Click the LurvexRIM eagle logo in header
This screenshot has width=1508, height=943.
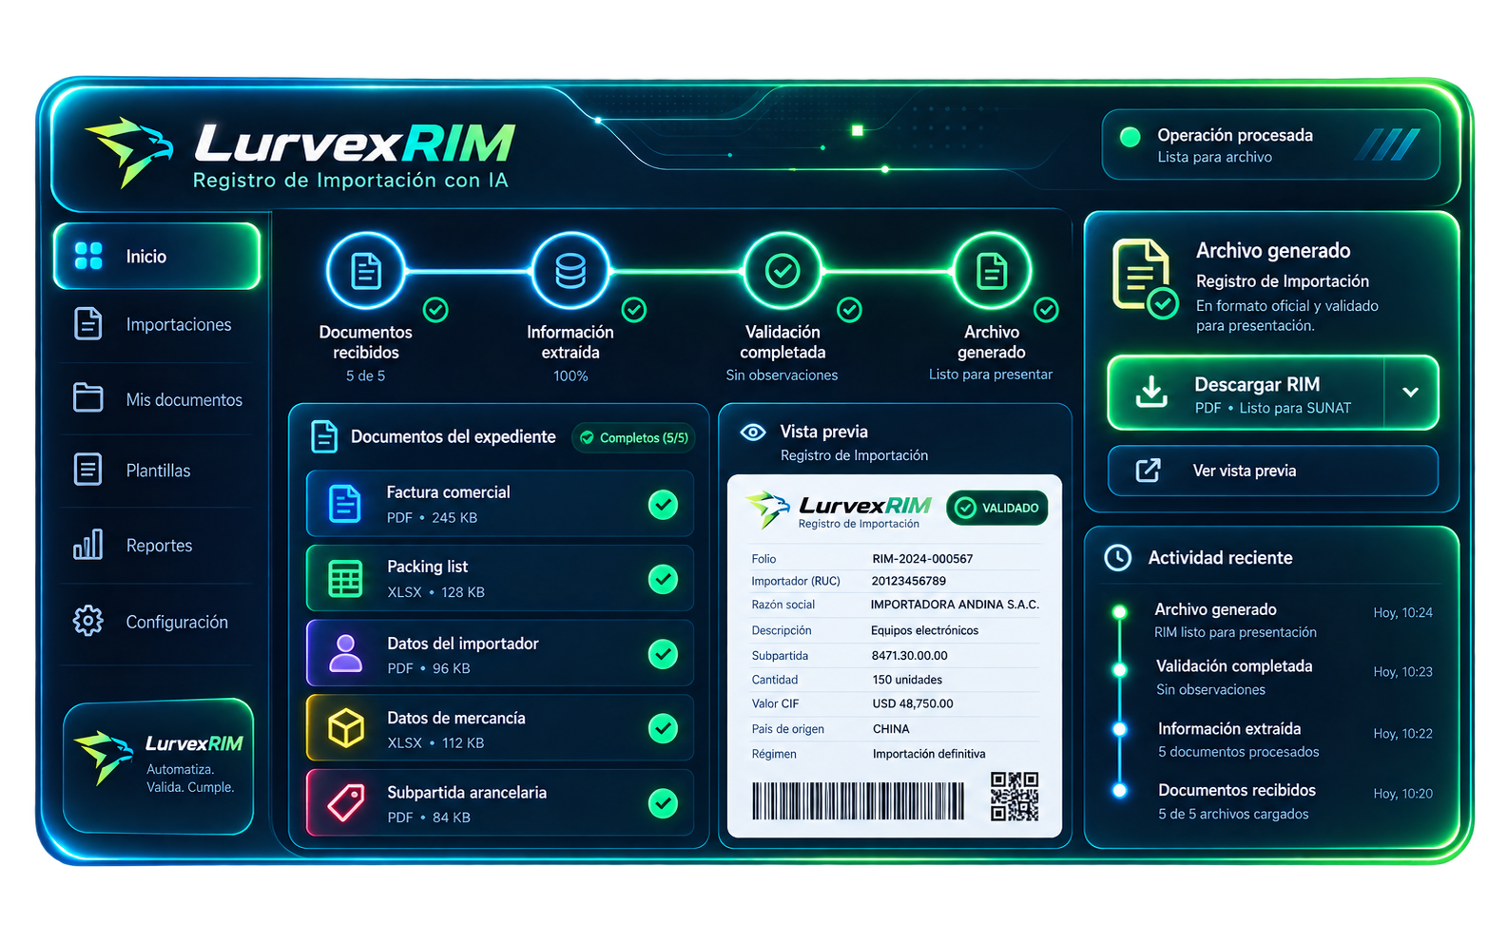pyautogui.click(x=129, y=150)
